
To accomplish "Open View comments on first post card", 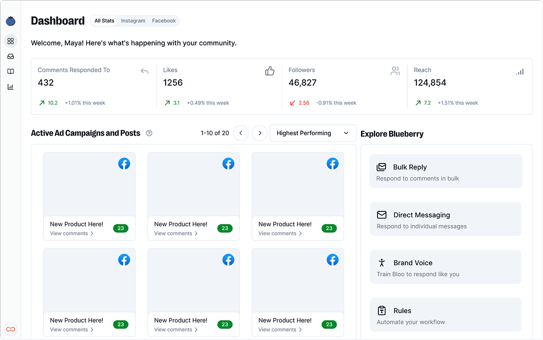I will point(72,233).
